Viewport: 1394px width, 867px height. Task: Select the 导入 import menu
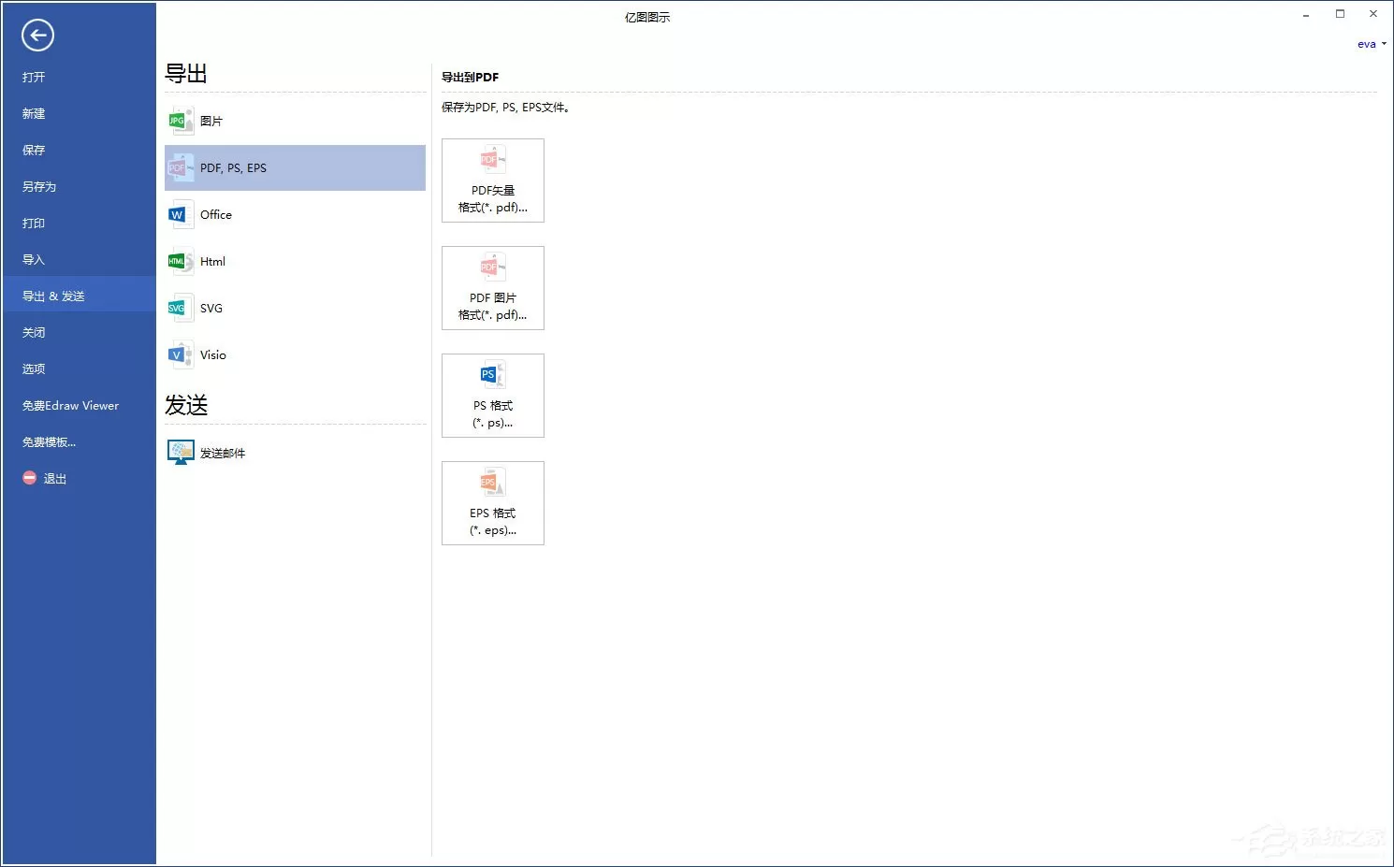pos(34,259)
